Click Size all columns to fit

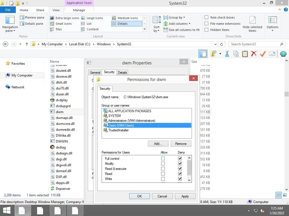(181, 30)
